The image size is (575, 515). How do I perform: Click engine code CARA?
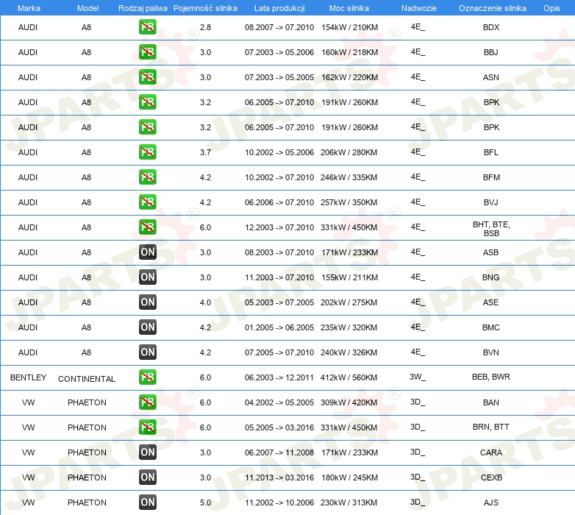491,452
